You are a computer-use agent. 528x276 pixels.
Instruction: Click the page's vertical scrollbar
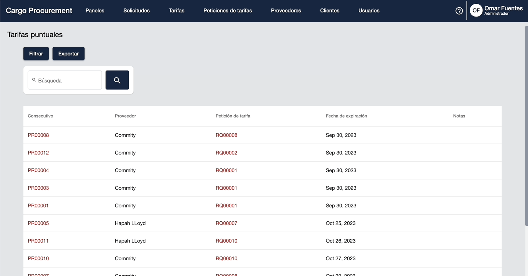tap(526, 125)
